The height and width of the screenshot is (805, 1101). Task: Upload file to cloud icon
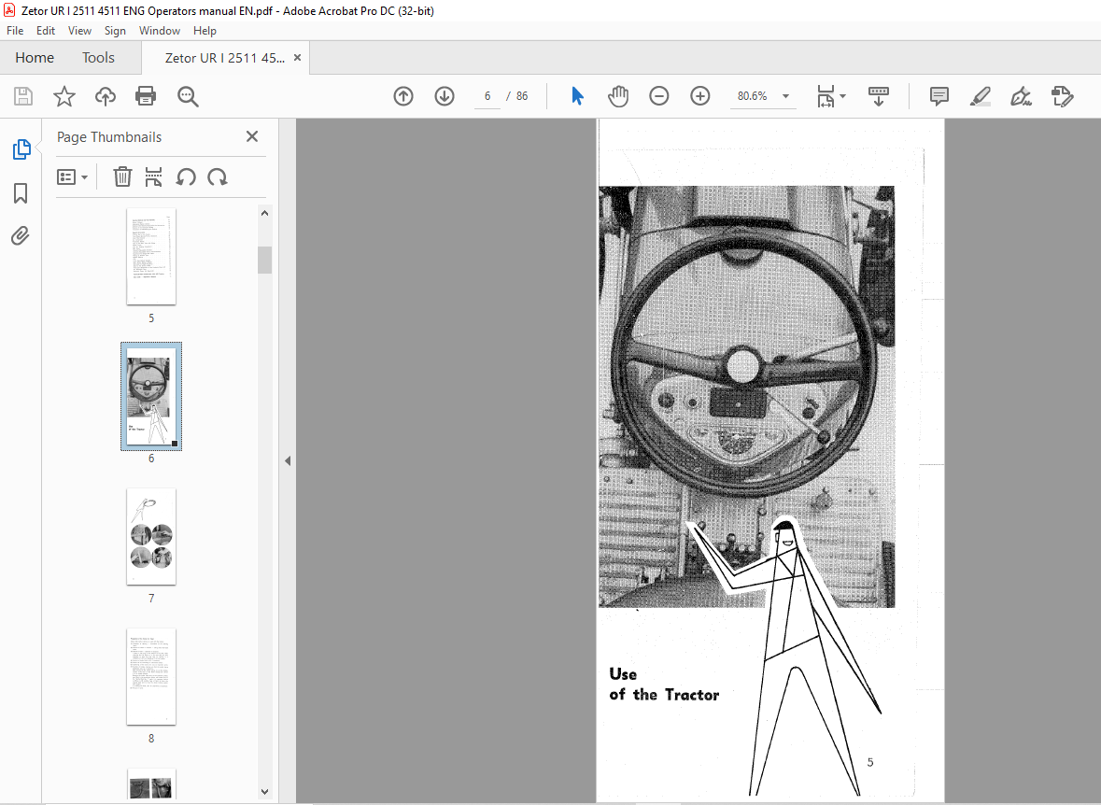(x=106, y=96)
